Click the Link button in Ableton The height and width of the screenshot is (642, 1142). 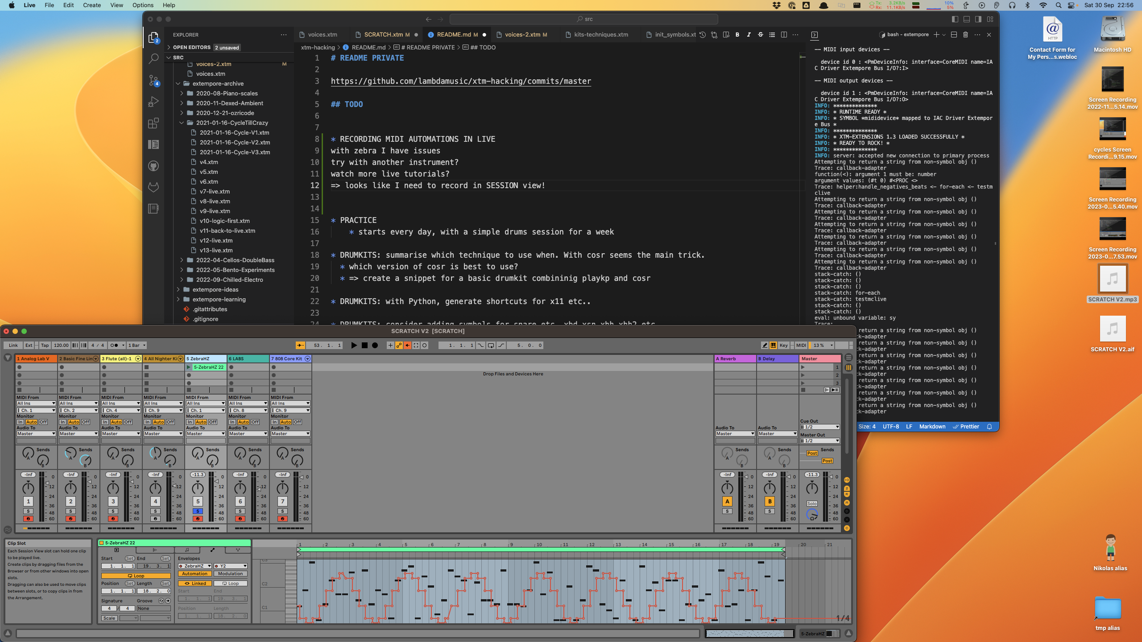tap(13, 345)
